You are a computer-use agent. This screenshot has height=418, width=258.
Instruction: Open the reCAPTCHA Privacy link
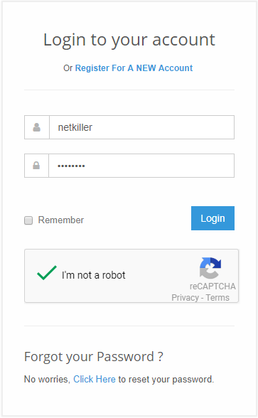(x=186, y=297)
